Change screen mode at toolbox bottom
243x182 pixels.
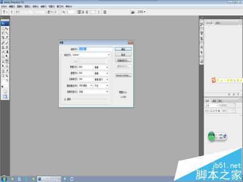(x=5, y=97)
